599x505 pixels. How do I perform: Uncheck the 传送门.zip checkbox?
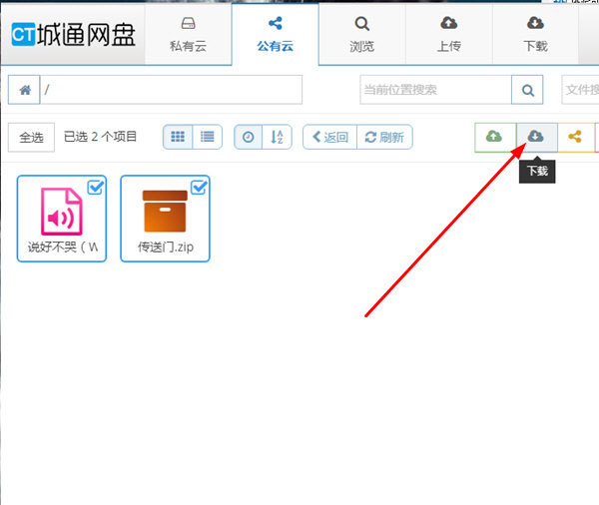click(x=199, y=188)
